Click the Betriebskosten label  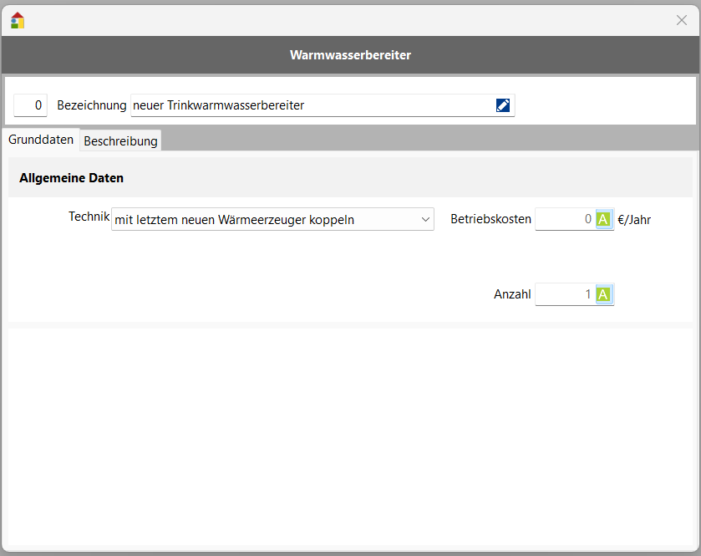[490, 220]
